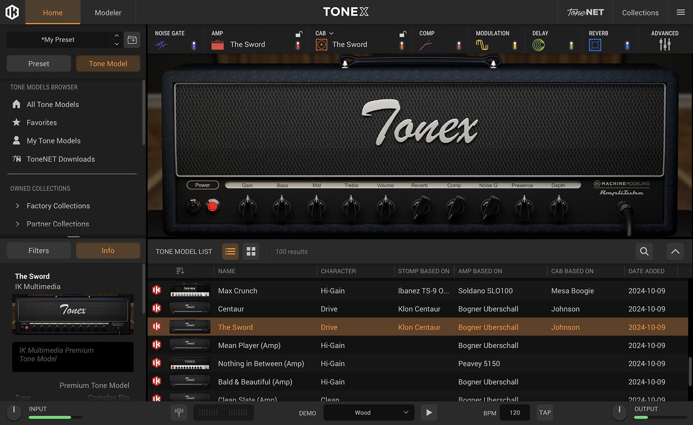Open the demo Wood dropdown
Viewport: 693px width, 425px height.
368,412
